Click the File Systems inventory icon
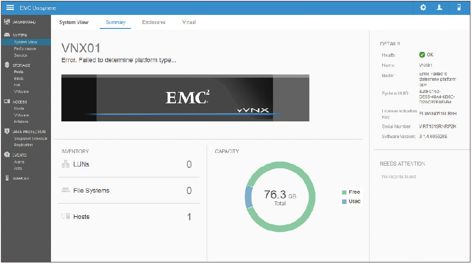The width and height of the screenshot is (472, 264). coord(65,190)
